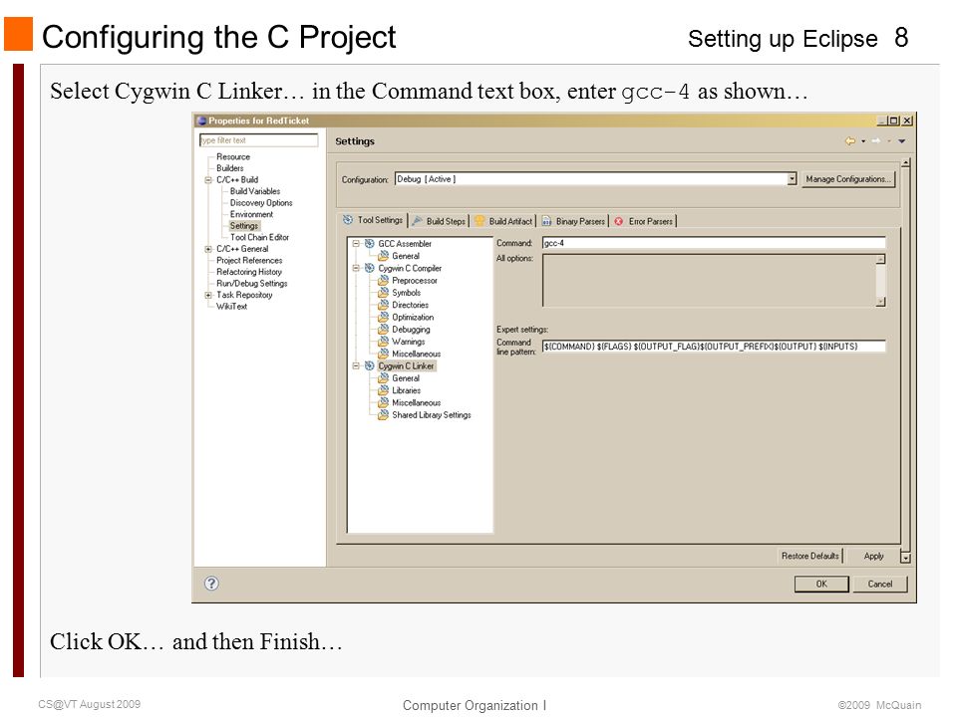
Task: Select Miscellaneous under Cygwin C Compiler
Action: (417, 354)
